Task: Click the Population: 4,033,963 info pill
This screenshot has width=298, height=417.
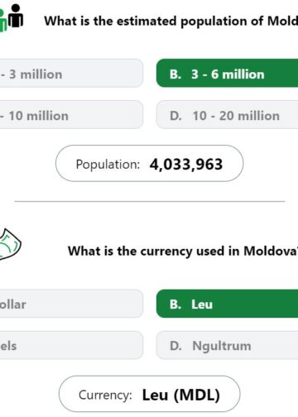Action: (x=149, y=164)
